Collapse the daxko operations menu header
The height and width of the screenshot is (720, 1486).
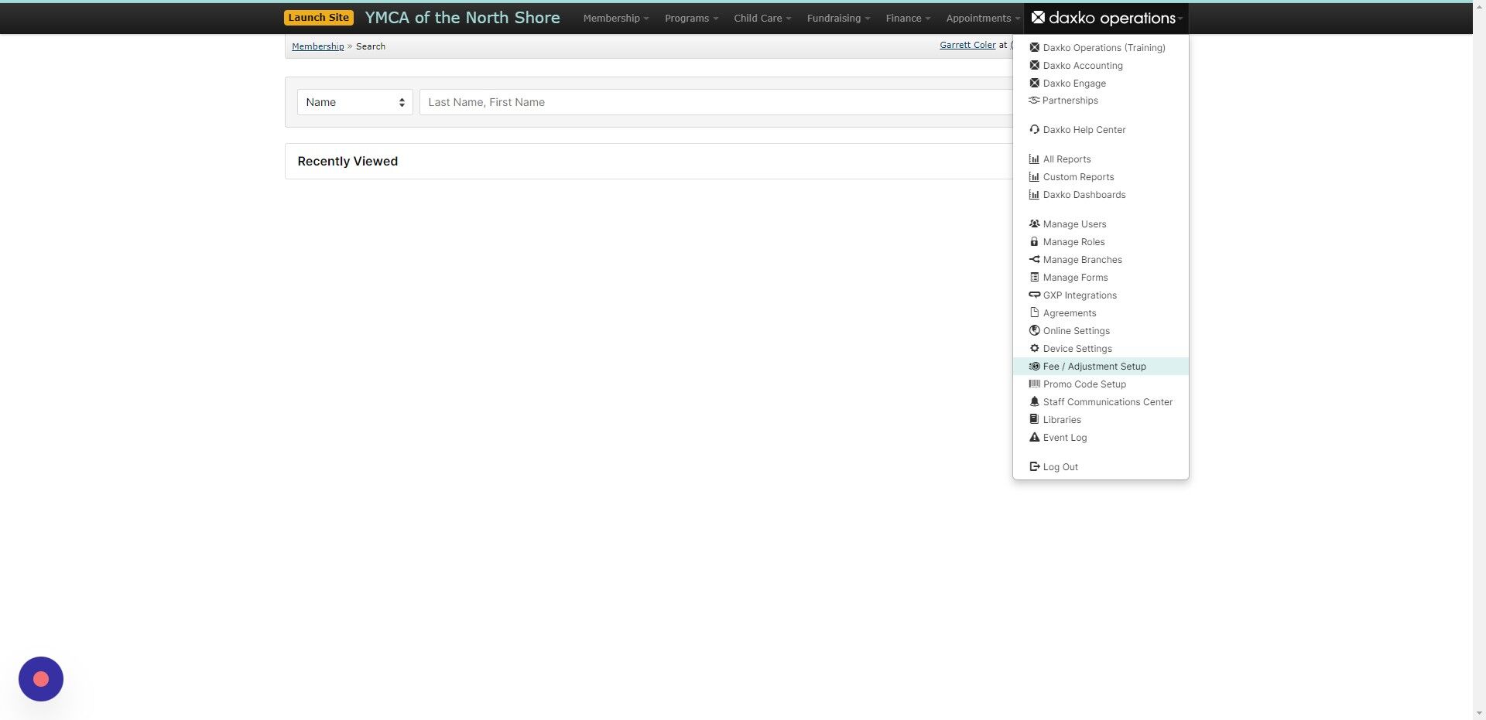coord(1106,18)
